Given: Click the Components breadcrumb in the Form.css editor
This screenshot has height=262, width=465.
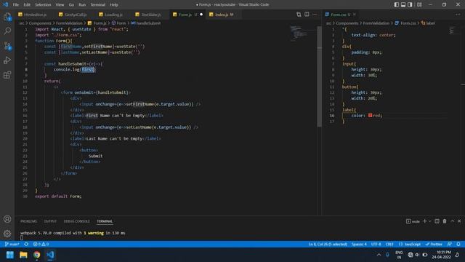Looking at the screenshot, I should pyautogui.click(x=347, y=23).
